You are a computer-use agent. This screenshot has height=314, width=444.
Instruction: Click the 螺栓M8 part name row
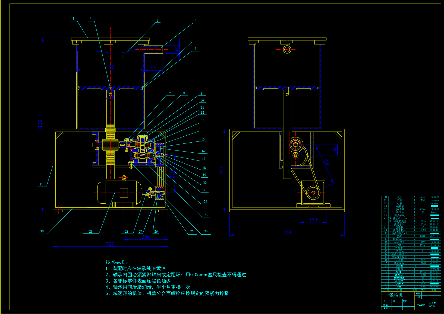pyautogui.click(x=399, y=266)
